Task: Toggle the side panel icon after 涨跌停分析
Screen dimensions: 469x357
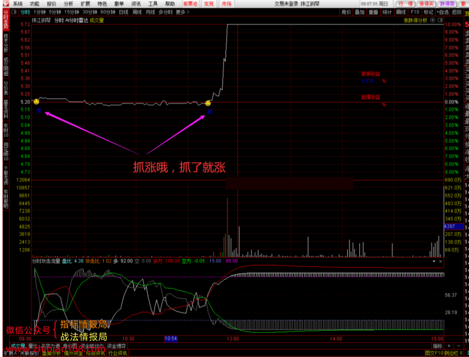Action: (440, 20)
